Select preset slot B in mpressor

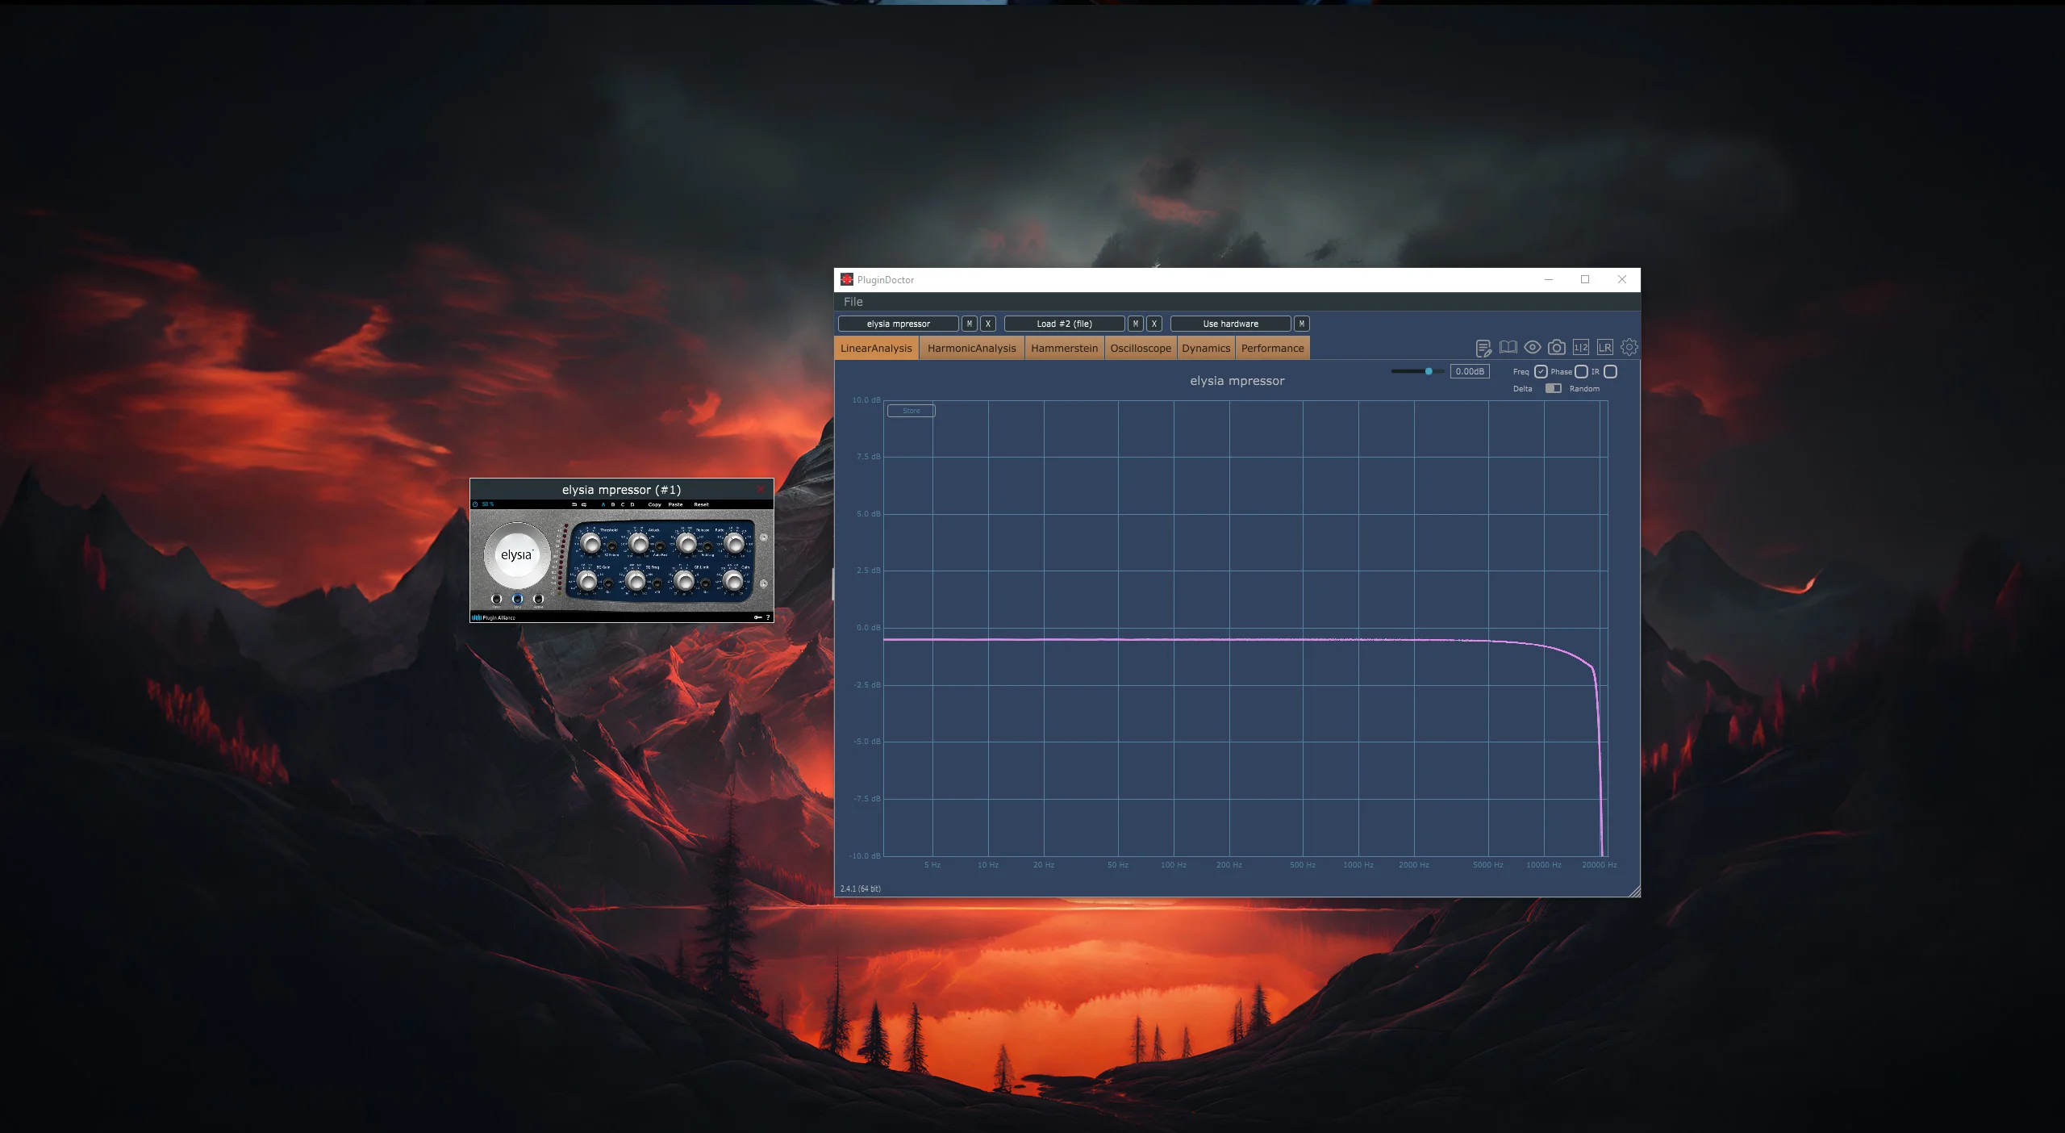pyautogui.click(x=612, y=504)
